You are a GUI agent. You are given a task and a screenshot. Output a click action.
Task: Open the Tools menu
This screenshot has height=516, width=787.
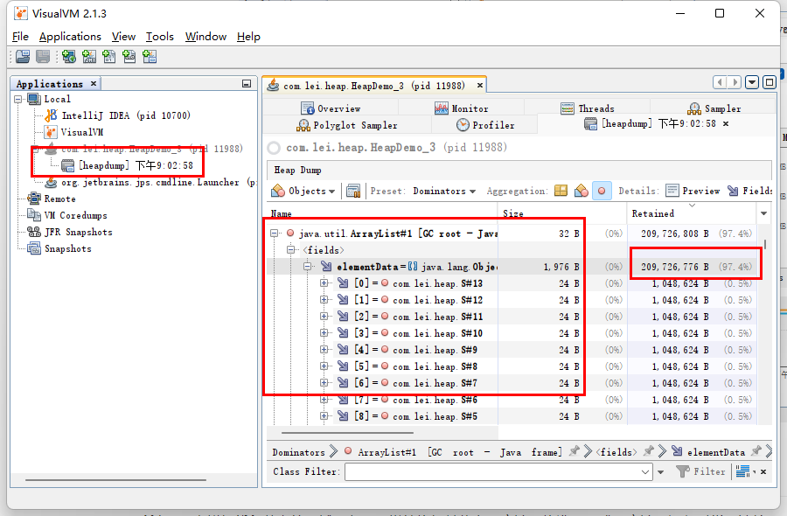click(x=159, y=36)
